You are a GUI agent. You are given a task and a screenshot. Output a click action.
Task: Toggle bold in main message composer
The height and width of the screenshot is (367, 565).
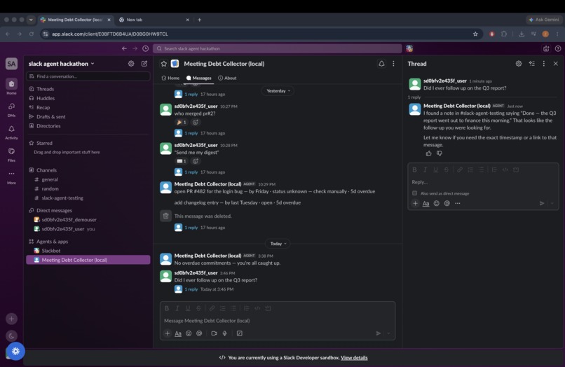(166, 308)
